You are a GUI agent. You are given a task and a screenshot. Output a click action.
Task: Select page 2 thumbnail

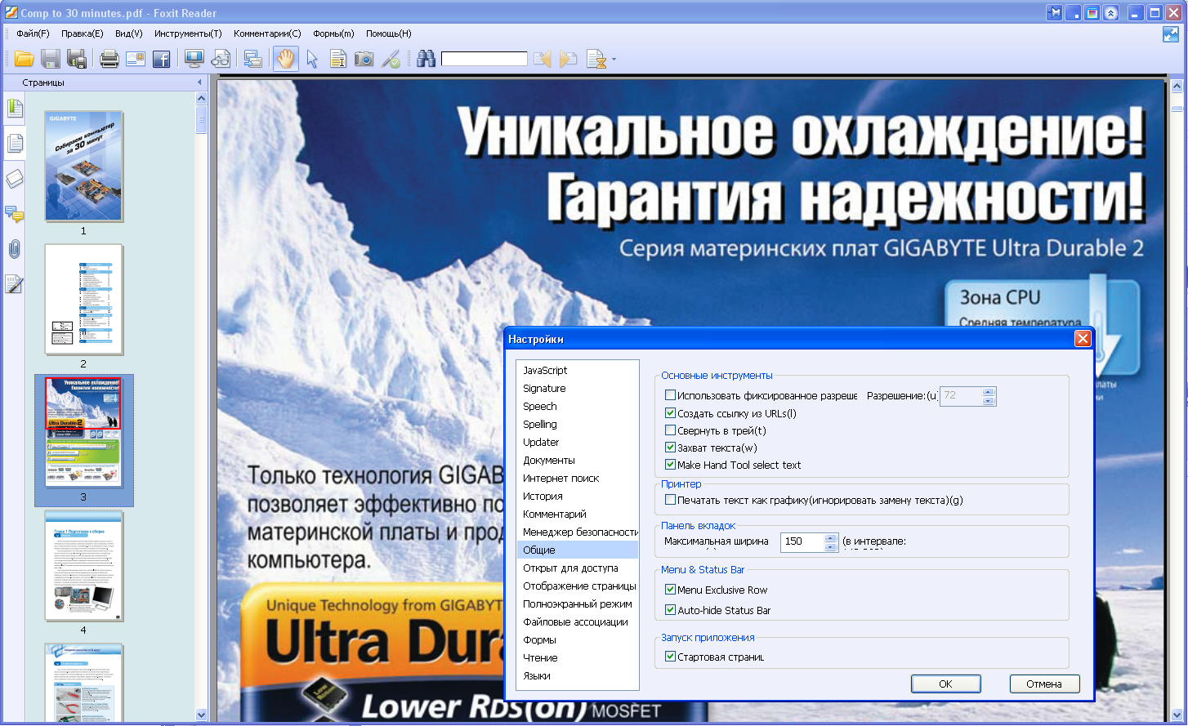tap(83, 300)
